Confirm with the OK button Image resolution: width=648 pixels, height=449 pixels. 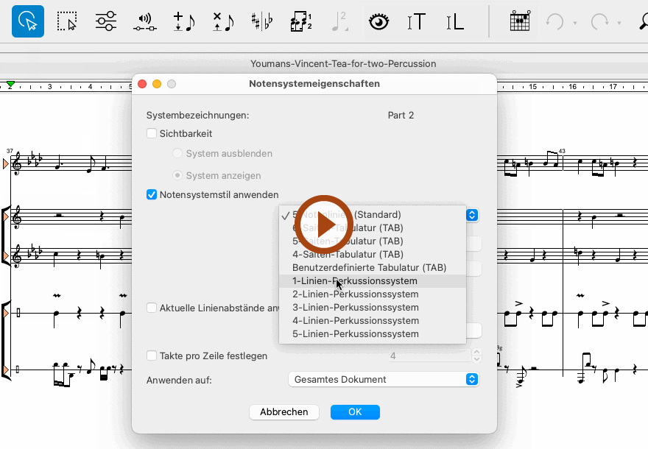(355, 412)
